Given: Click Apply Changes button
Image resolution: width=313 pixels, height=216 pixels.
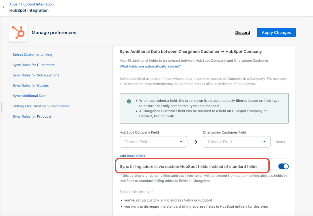Looking at the screenshot, I should tap(276, 33).
